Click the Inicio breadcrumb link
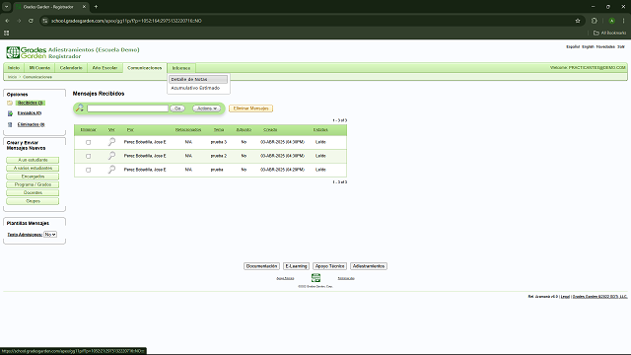Image resolution: width=631 pixels, height=355 pixels. click(x=13, y=77)
